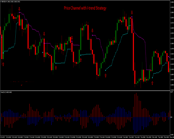Select the magenta dot near the right edge of chart
Viewport: 174px width, 139px height.
[x=168, y=57]
